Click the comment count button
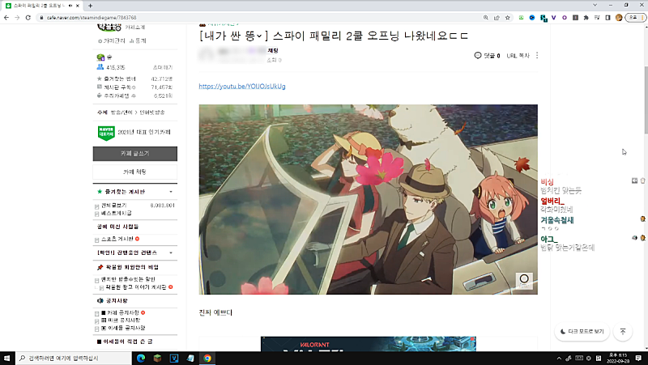This screenshot has width=648, height=365. coord(488,55)
